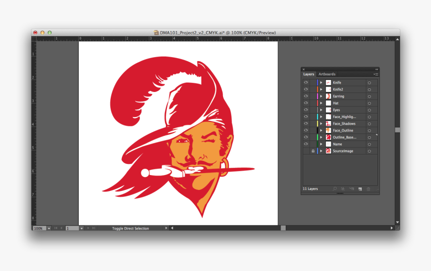Collapse the panel with double-arrow icon
The width and height of the screenshot is (431, 271).
tap(376, 69)
